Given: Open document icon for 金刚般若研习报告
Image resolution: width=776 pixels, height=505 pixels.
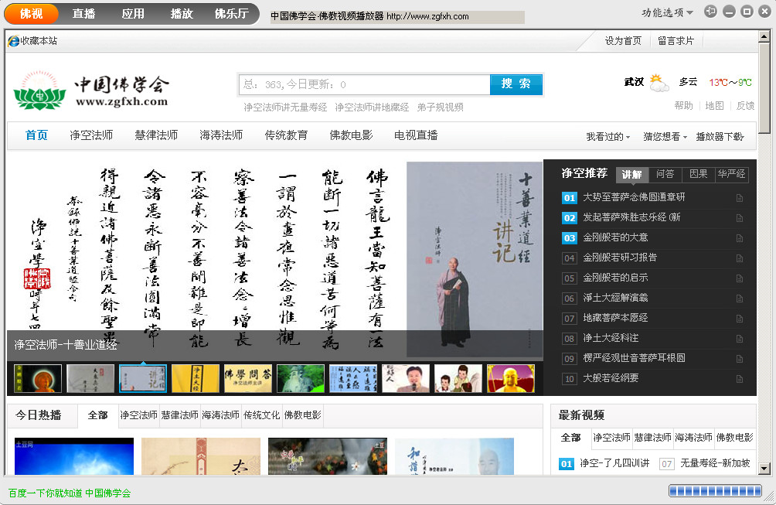Looking at the screenshot, I should coord(740,258).
